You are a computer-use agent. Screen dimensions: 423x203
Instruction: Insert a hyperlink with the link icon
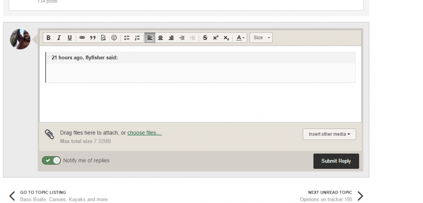coord(82,38)
